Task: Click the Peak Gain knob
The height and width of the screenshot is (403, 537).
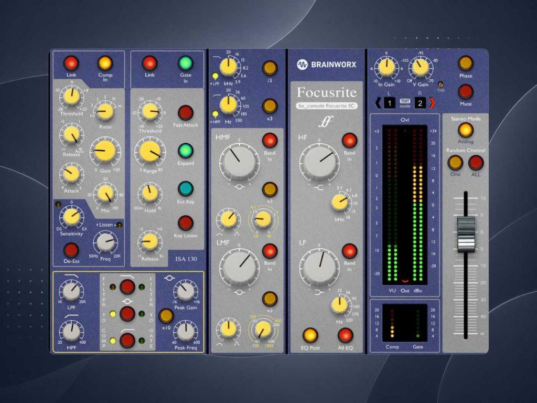Action: [x=185, y=291]
